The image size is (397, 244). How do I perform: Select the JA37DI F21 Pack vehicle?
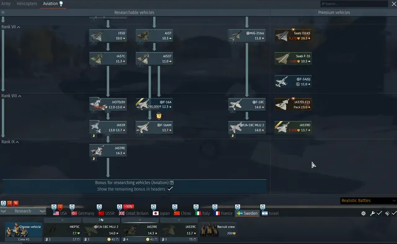[293, 105]
